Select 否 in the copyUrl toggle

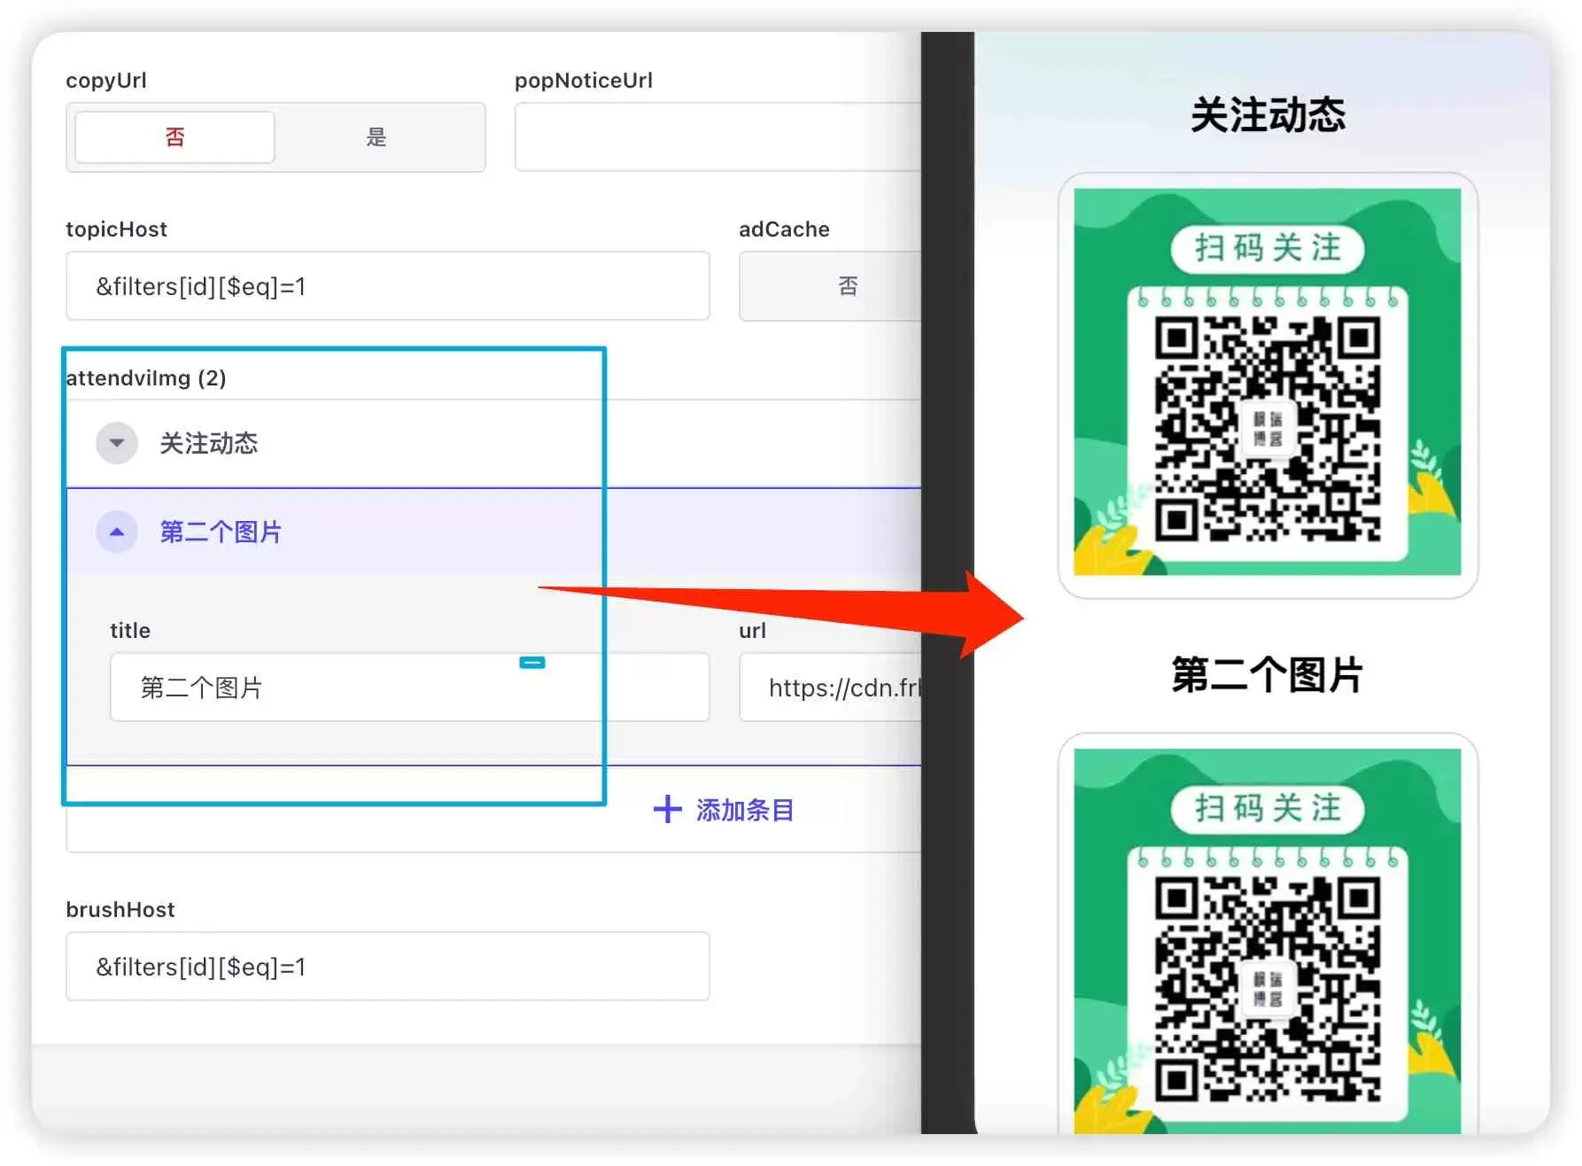pos(174,137)
